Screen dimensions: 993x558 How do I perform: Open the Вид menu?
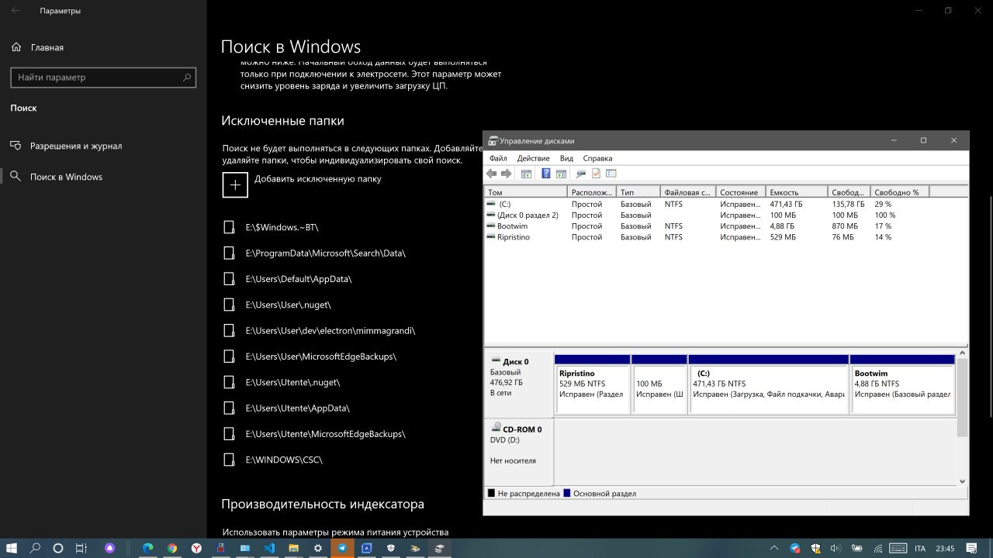[566, 158]
